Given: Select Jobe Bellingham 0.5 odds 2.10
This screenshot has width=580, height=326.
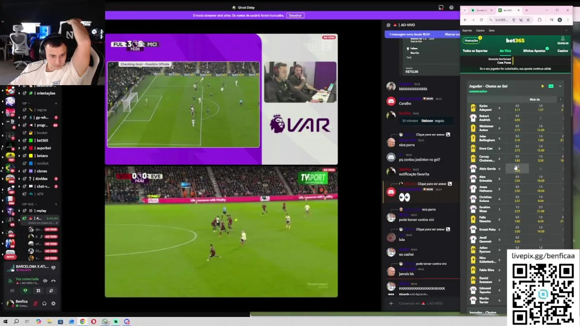Looking at the screenshot, I should click(517, 139).
